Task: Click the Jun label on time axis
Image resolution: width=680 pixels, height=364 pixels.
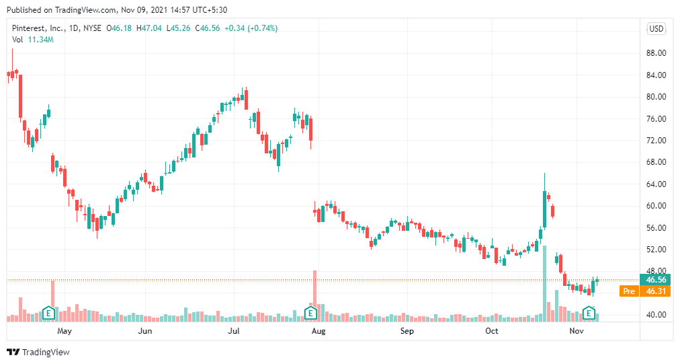Action: point(145,331)
